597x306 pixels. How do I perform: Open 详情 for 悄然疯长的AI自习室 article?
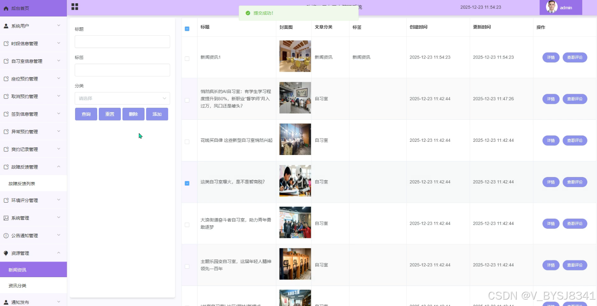[551, 99]
